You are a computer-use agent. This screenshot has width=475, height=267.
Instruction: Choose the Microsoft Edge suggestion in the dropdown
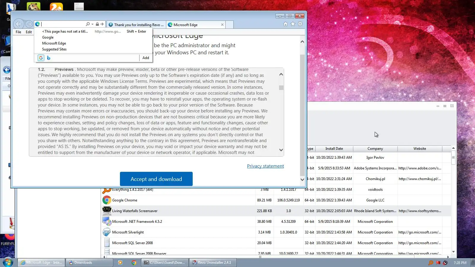93,43
